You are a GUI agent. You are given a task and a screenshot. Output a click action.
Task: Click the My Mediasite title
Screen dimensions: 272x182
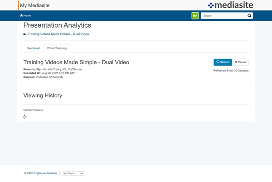[x=35, y=5]
